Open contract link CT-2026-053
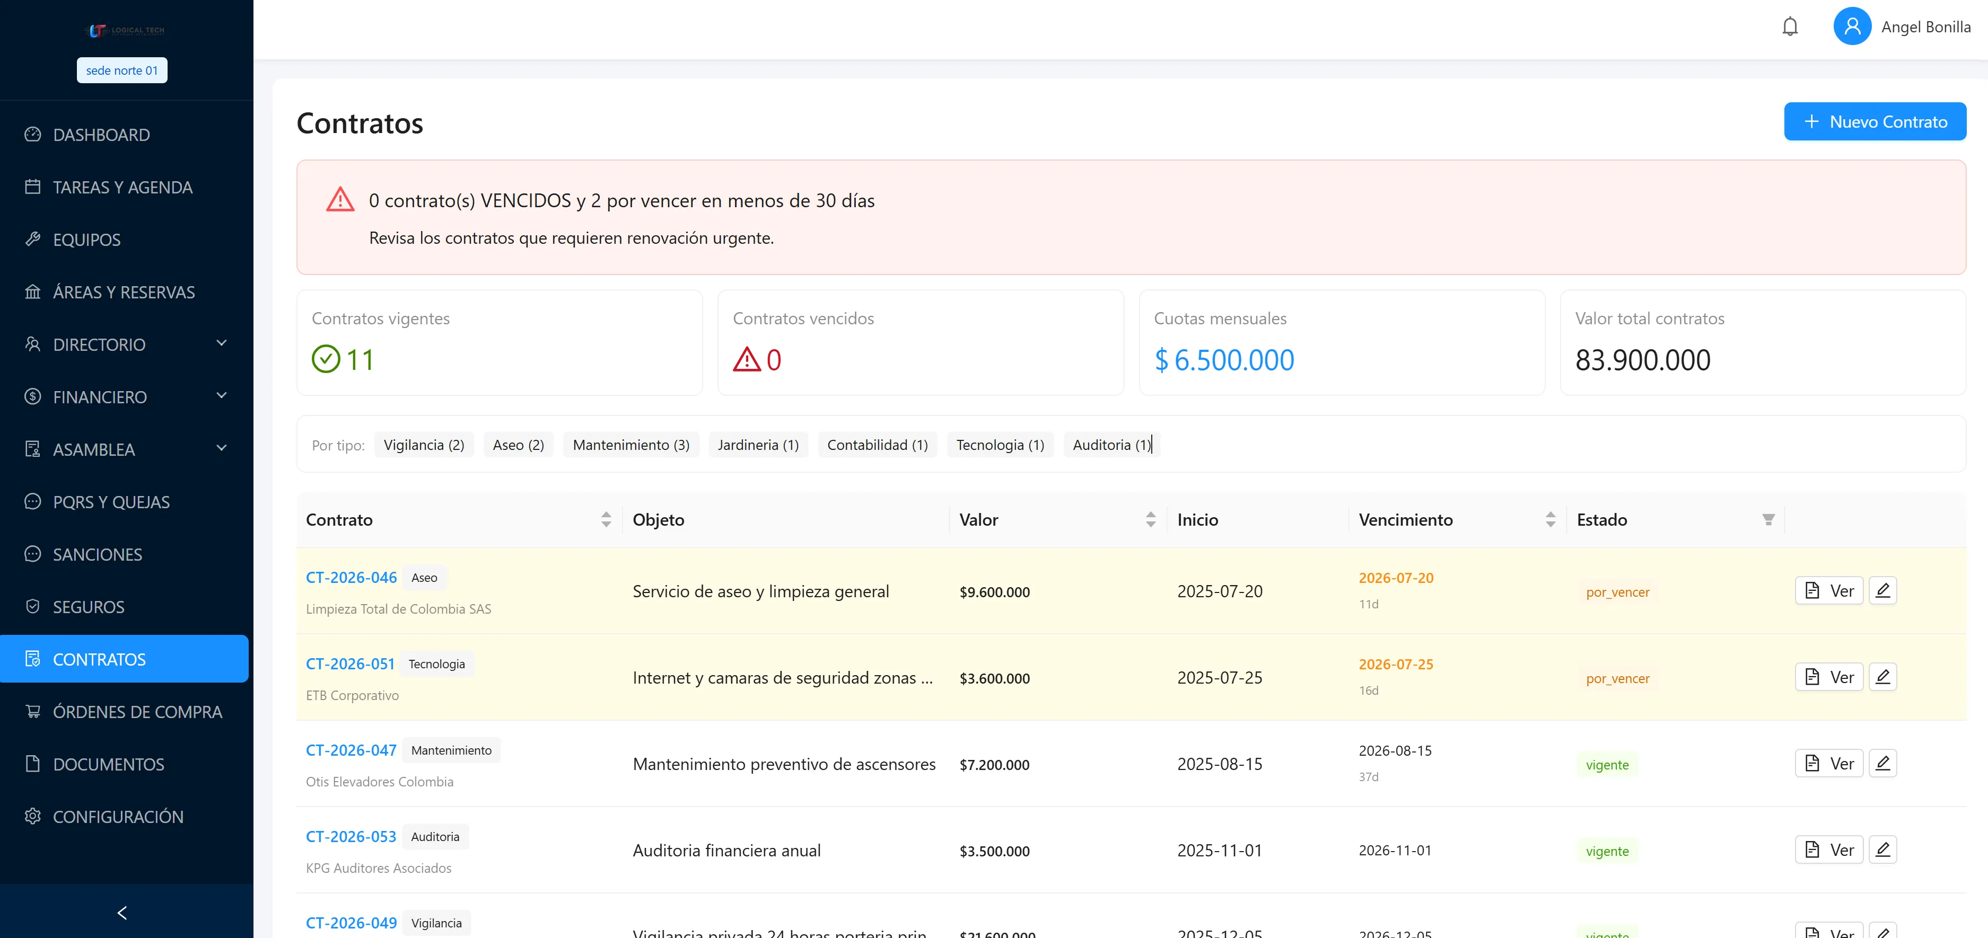Viewport: 1988px width, 938px height. pos(351,837)
